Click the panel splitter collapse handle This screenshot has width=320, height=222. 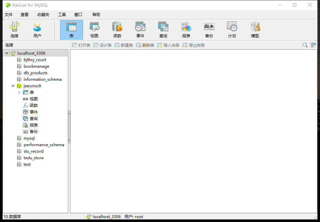[x=69, y=127]
